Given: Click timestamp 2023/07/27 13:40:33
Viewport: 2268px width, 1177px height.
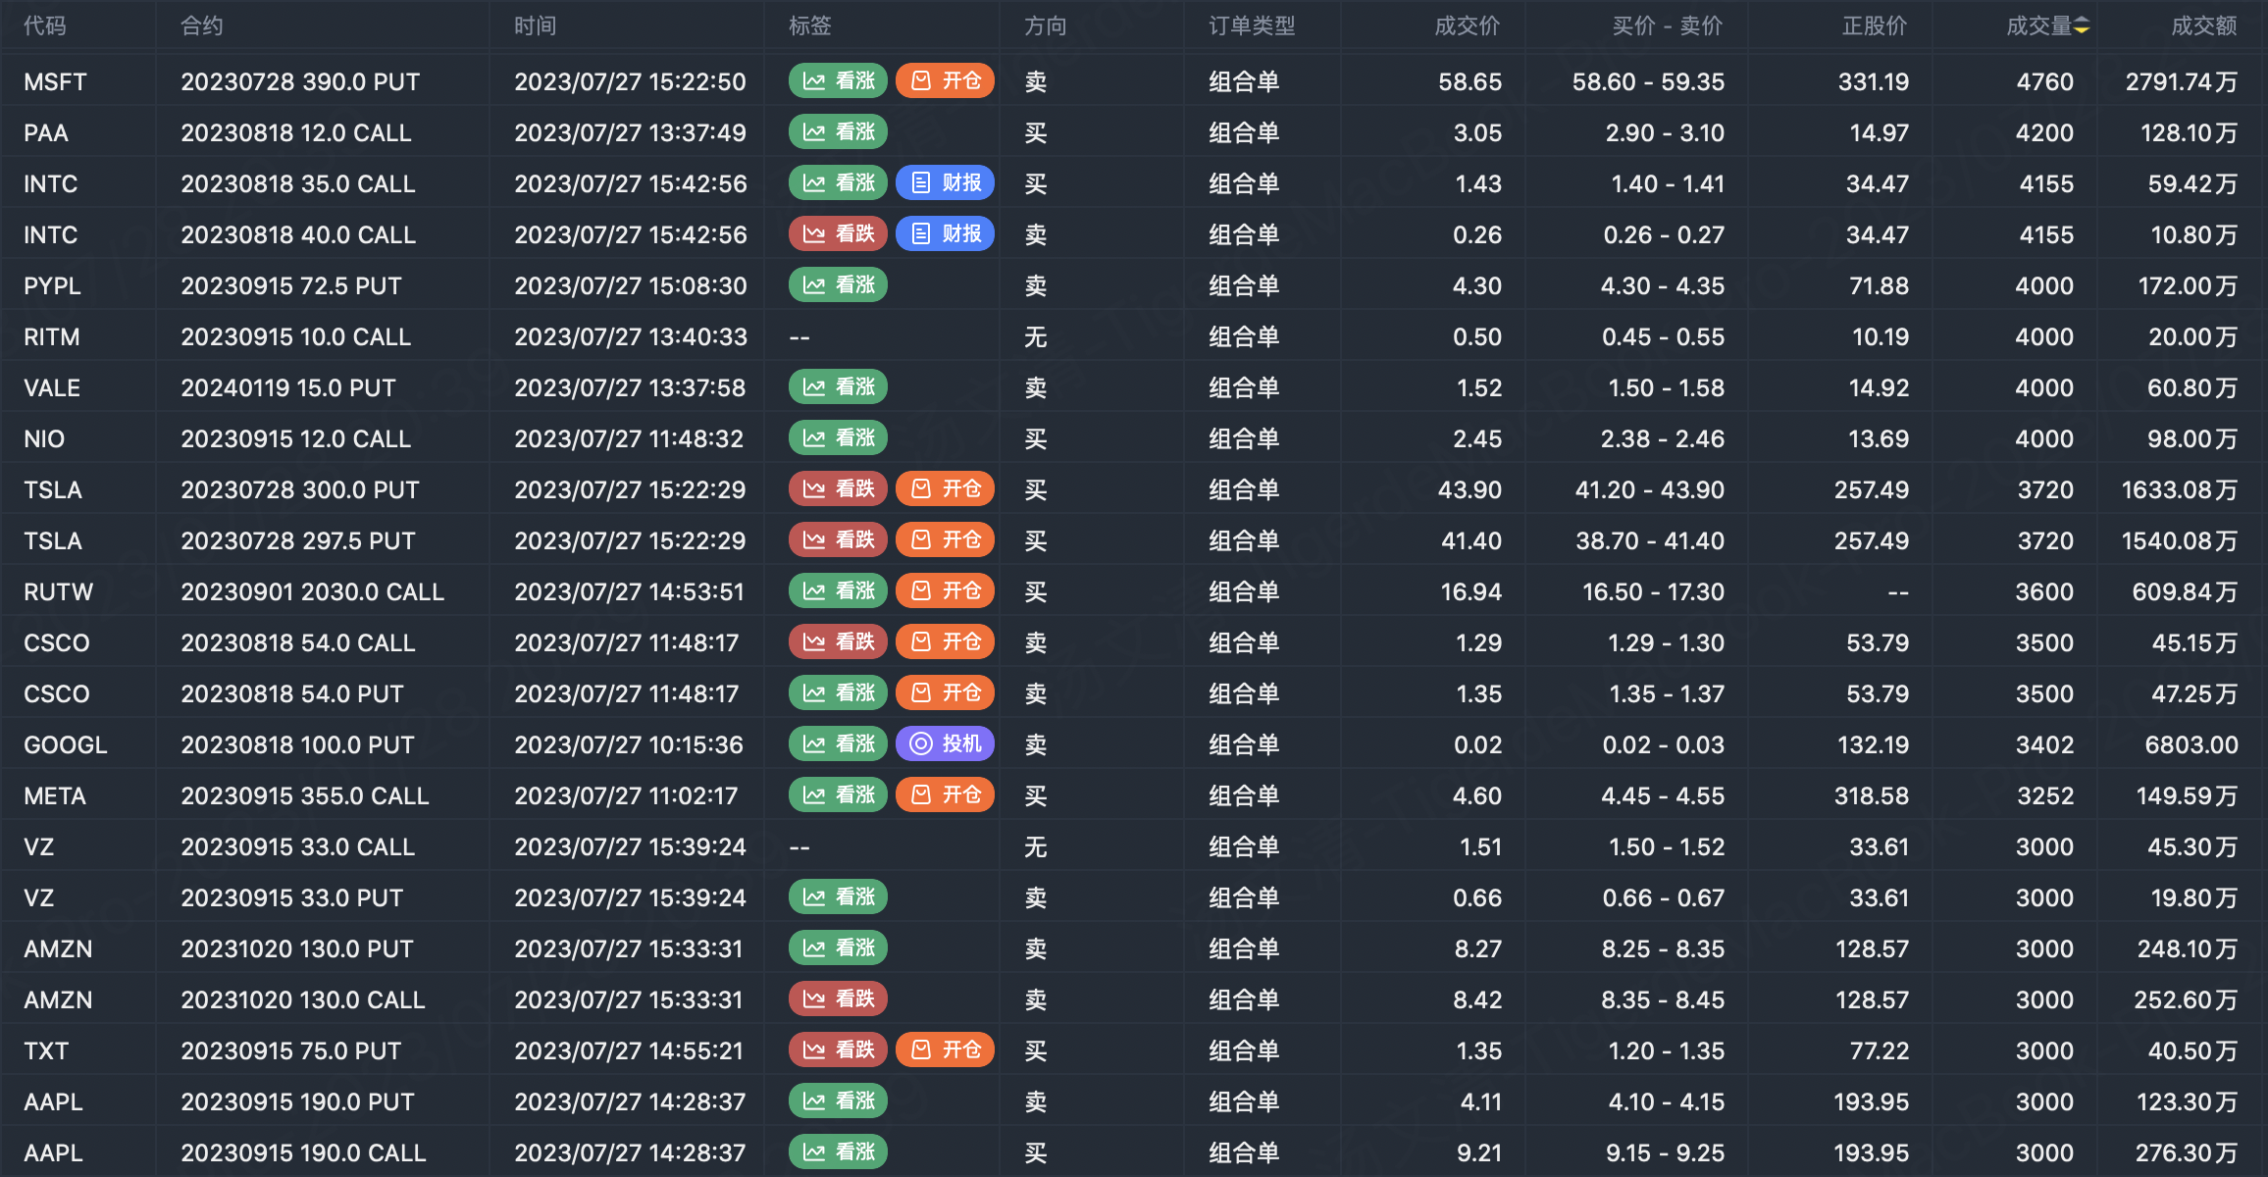Looking at the screenshot, I should (x=631, y=336).
